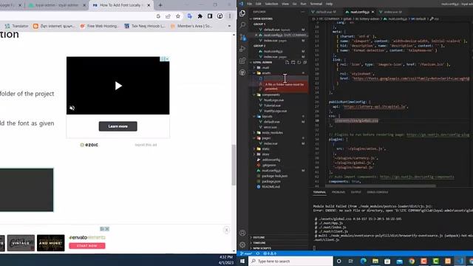The width and height of the screenshot is (473, 266).
Task: Expand the .nuxt folder
Action: [265, 67]
